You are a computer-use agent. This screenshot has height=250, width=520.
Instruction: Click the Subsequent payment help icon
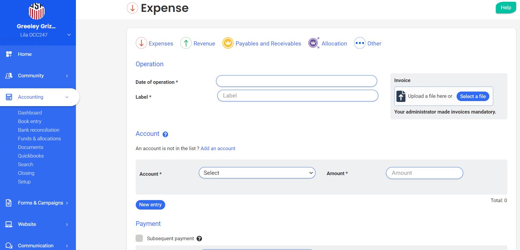[x=199, y=238]
